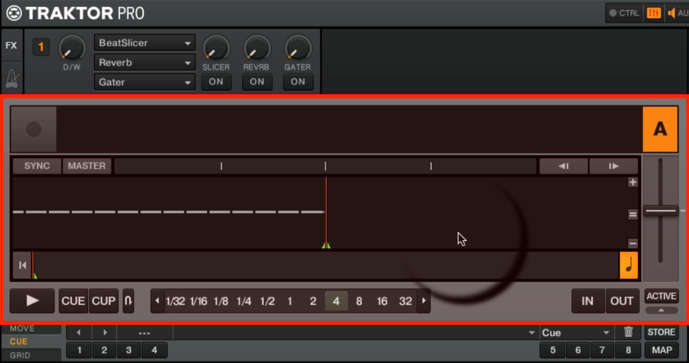Set loop size to 1/32
This screenshot has height=363, width=689.
(x=175, y=301)
